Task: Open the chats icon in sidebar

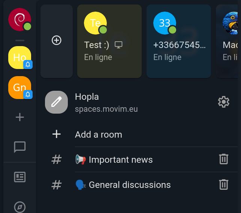Action: (19, 147)
